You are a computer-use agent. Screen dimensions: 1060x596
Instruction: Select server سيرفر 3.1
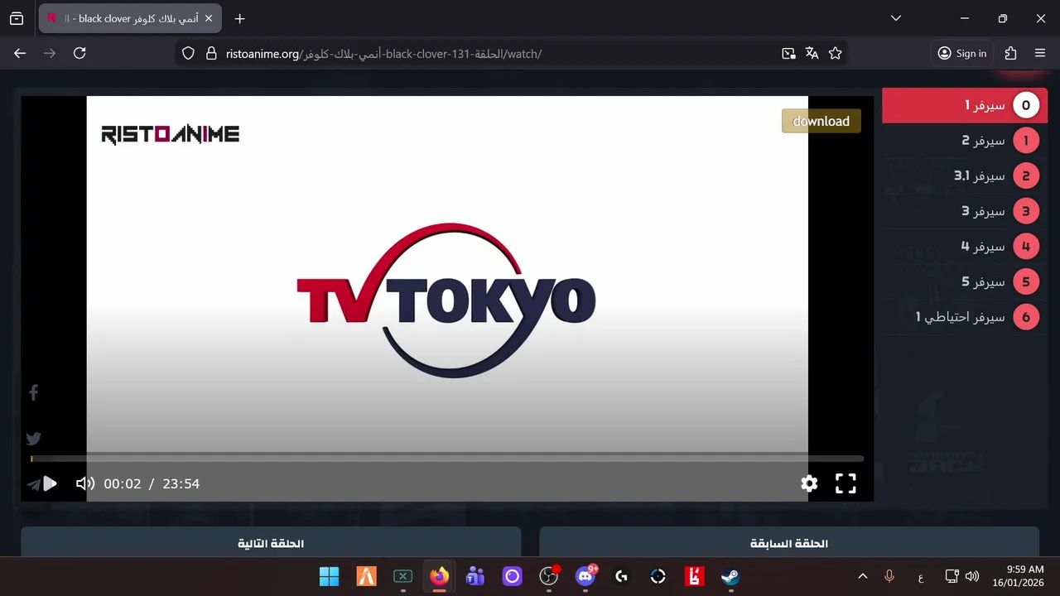coord(965,175)
